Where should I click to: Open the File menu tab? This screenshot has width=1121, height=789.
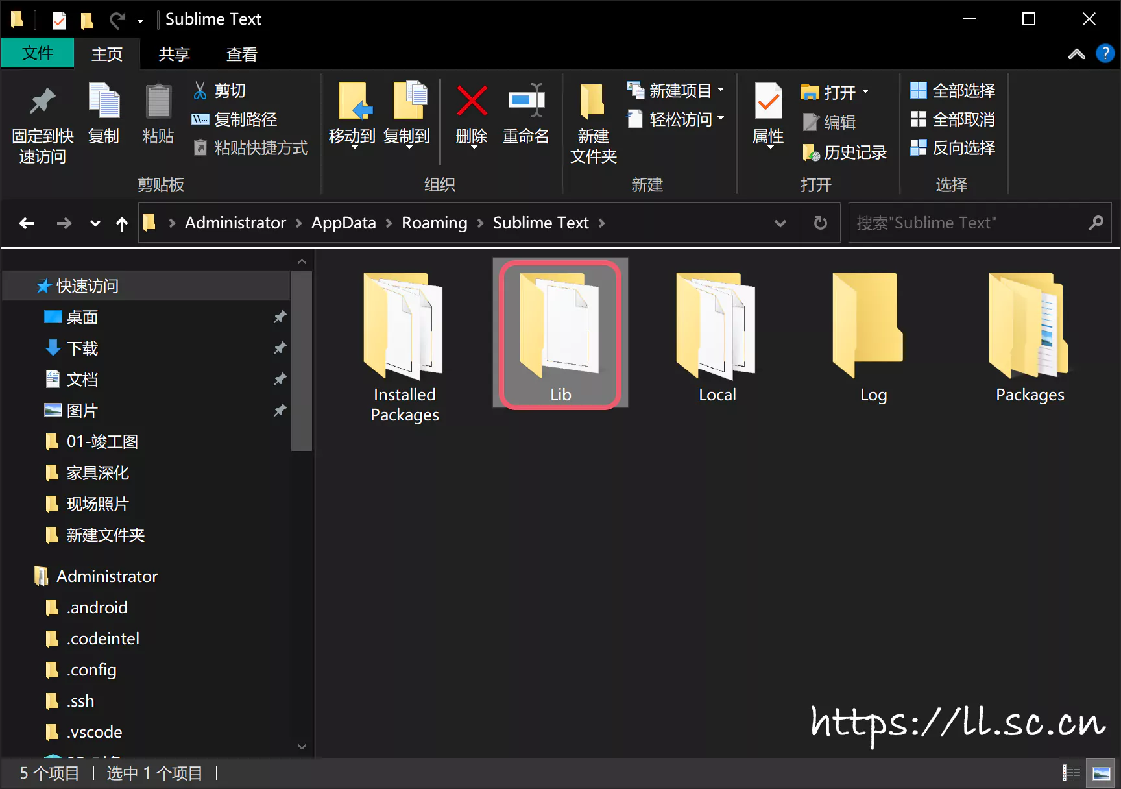tap(38, 53)
